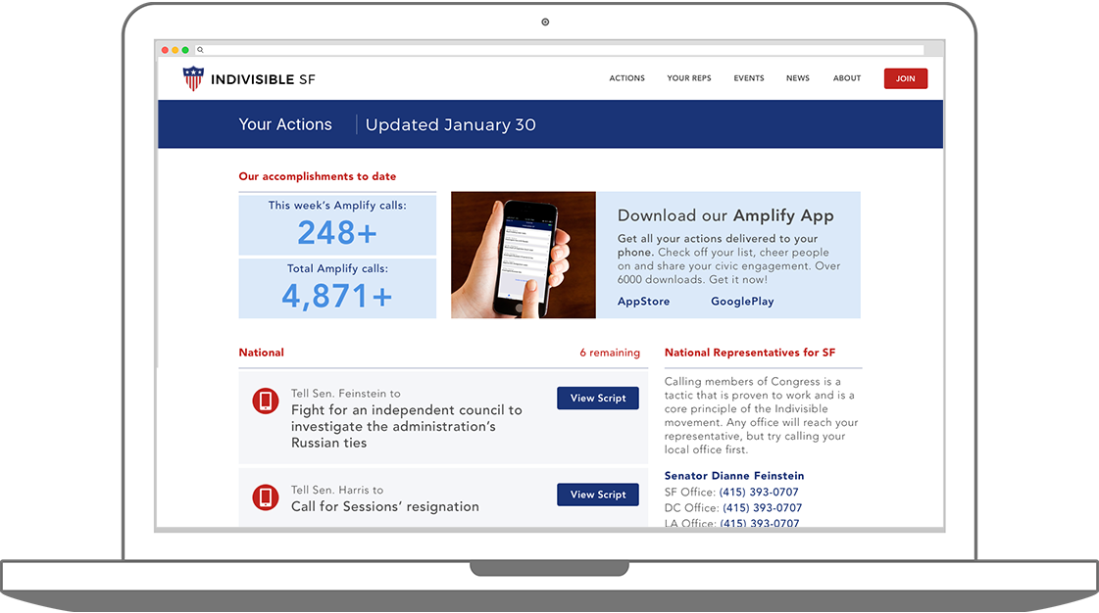Click the red Join button
The width and height of the screenshot is (1099, 613).
pos(906,78)
